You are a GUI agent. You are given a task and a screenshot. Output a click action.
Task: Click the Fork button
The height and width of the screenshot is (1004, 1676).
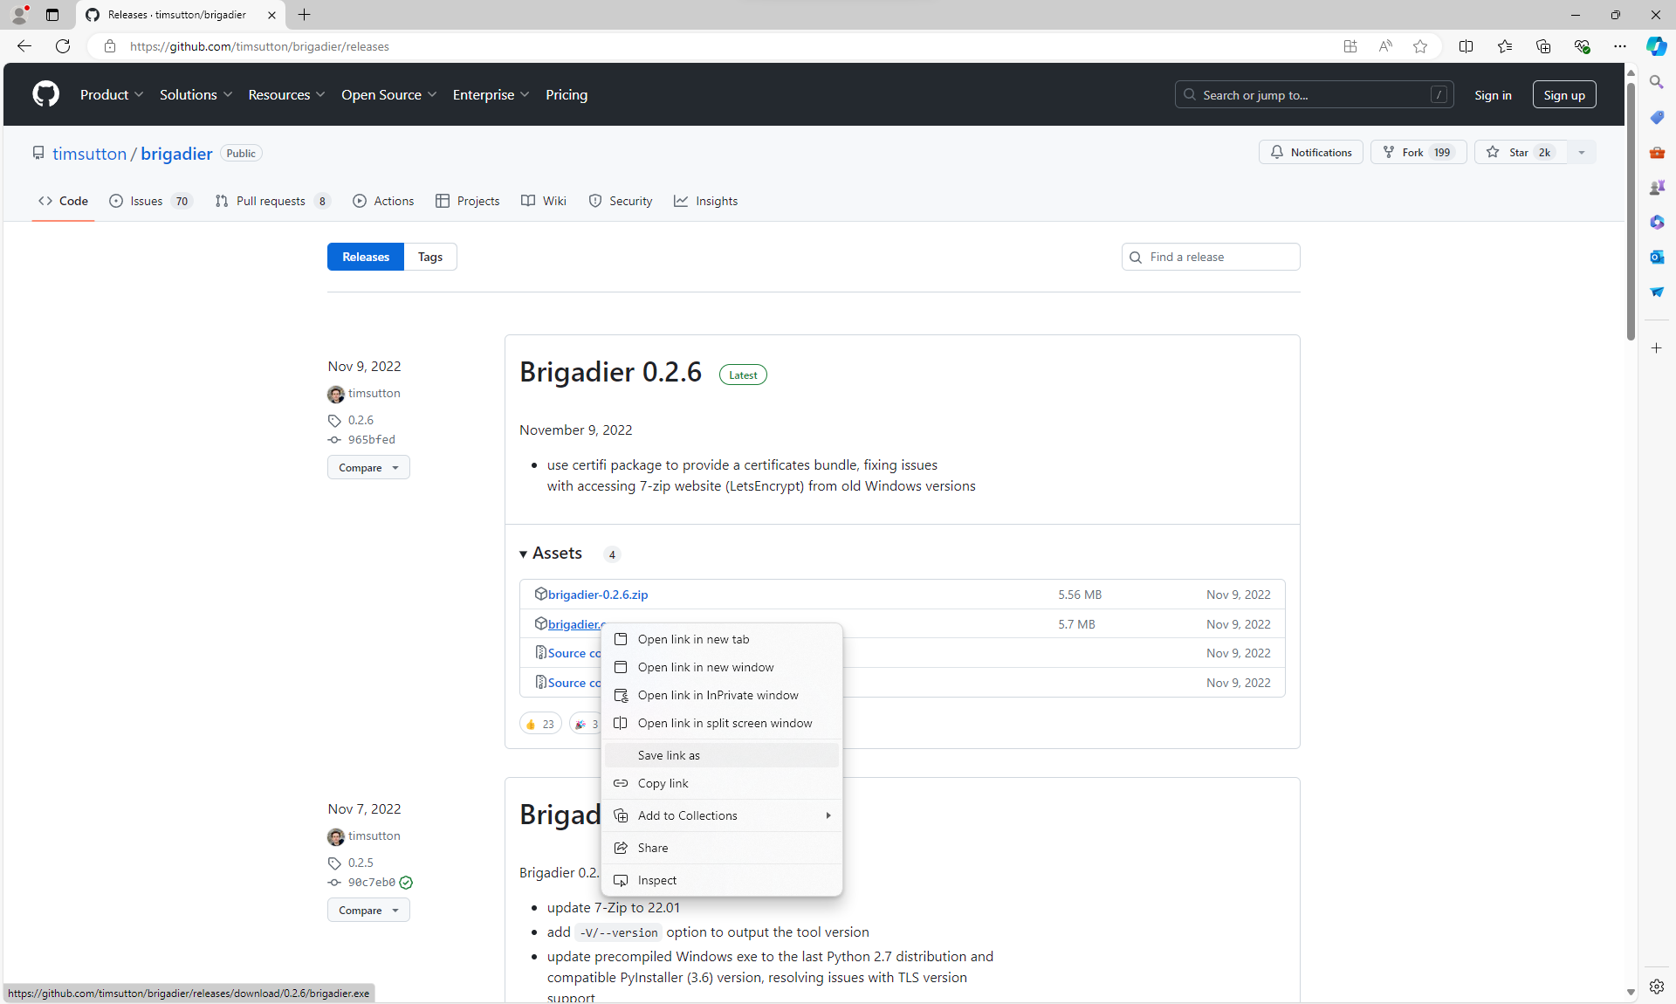(1418, 152)
